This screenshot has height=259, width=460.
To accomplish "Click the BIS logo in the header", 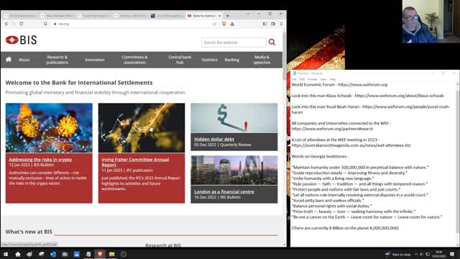I will (21, 40).
